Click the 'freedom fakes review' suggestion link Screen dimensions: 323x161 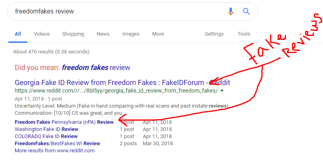tap(96, 67)
